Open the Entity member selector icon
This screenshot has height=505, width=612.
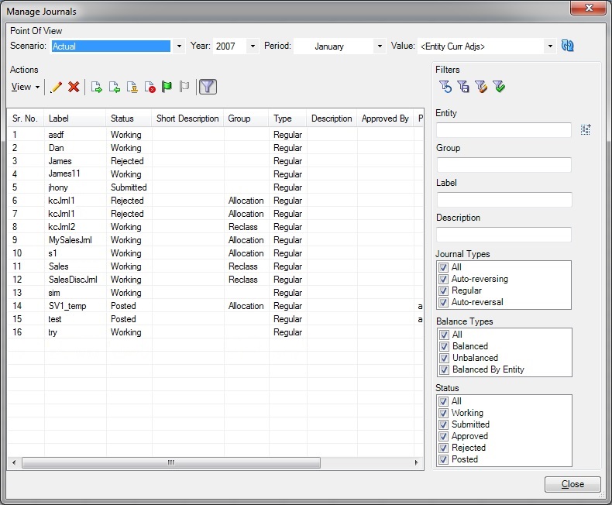[586, 130]
